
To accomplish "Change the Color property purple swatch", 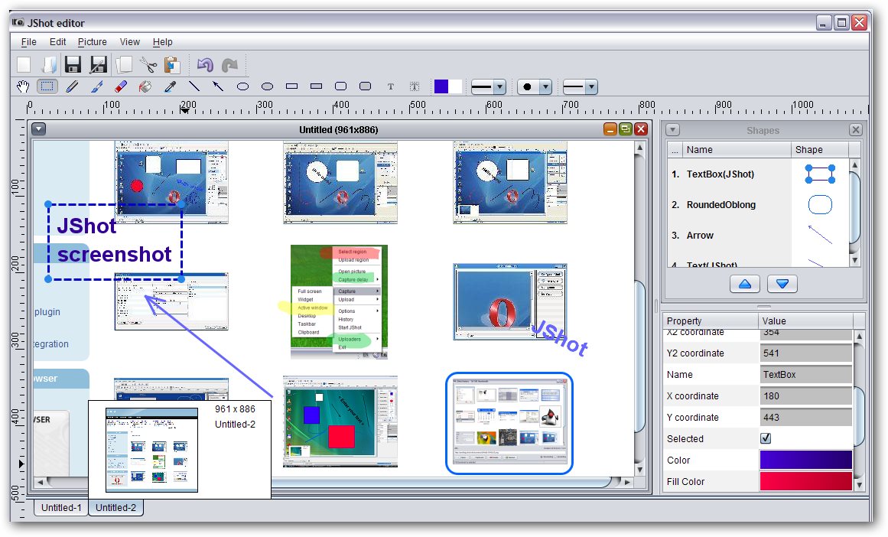I will click(805, 460).
